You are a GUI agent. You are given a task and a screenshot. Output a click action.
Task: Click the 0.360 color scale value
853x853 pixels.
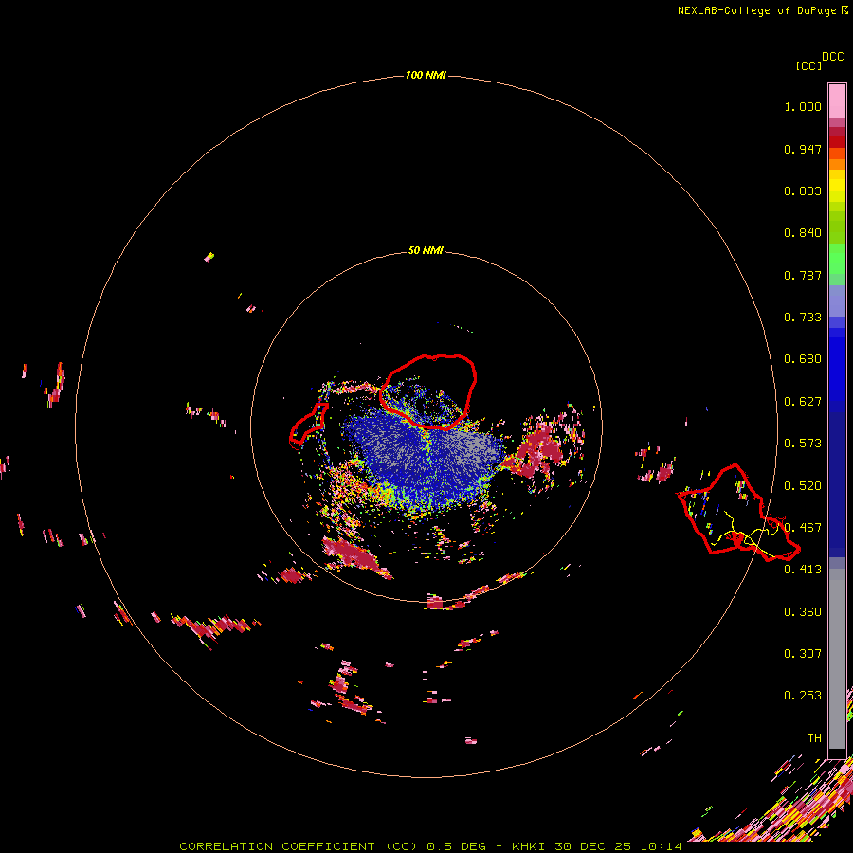(x=803, y=612)
